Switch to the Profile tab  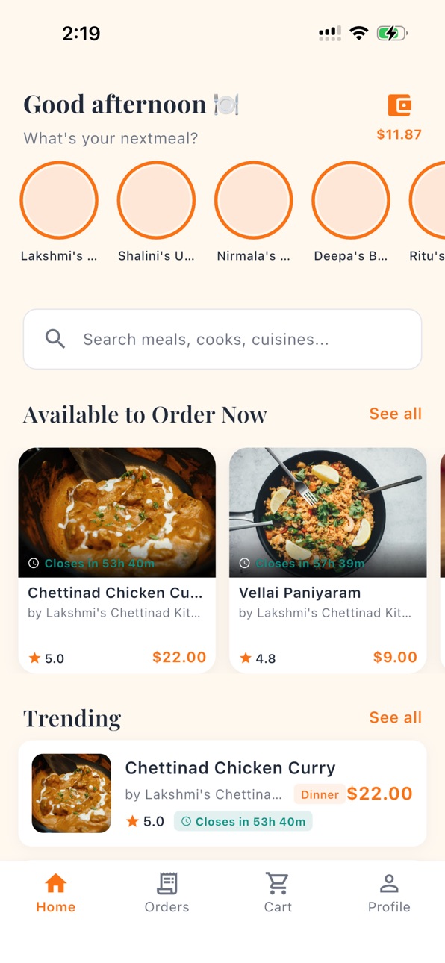pos(389,894)
